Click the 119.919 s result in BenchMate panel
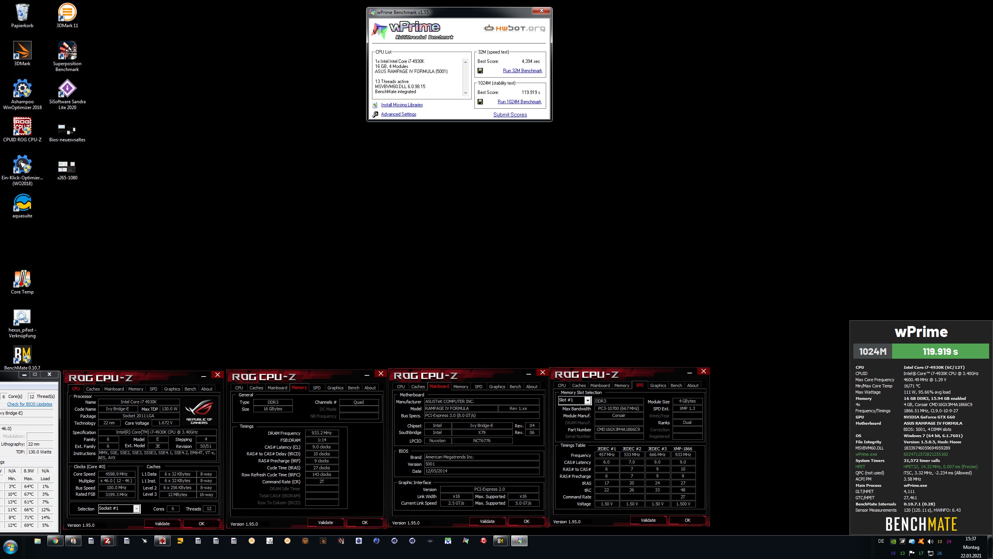Image resolution: width=993 pixels, height=559 pixels. tap(940, 351)
